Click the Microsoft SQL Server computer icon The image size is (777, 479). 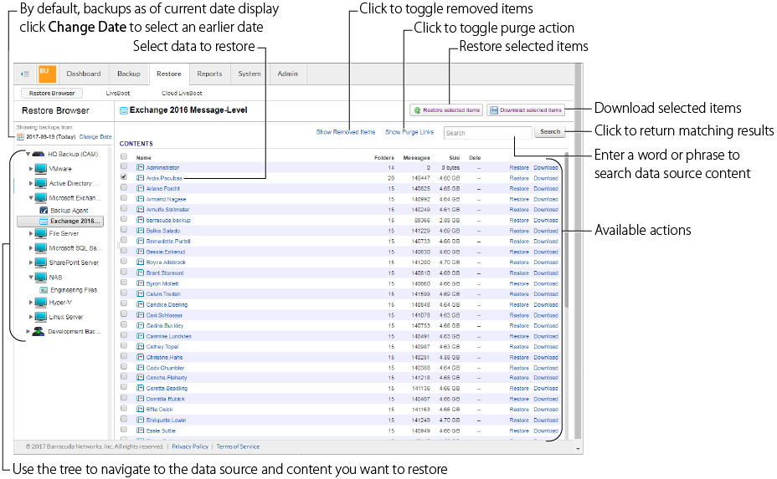(41, 248)
